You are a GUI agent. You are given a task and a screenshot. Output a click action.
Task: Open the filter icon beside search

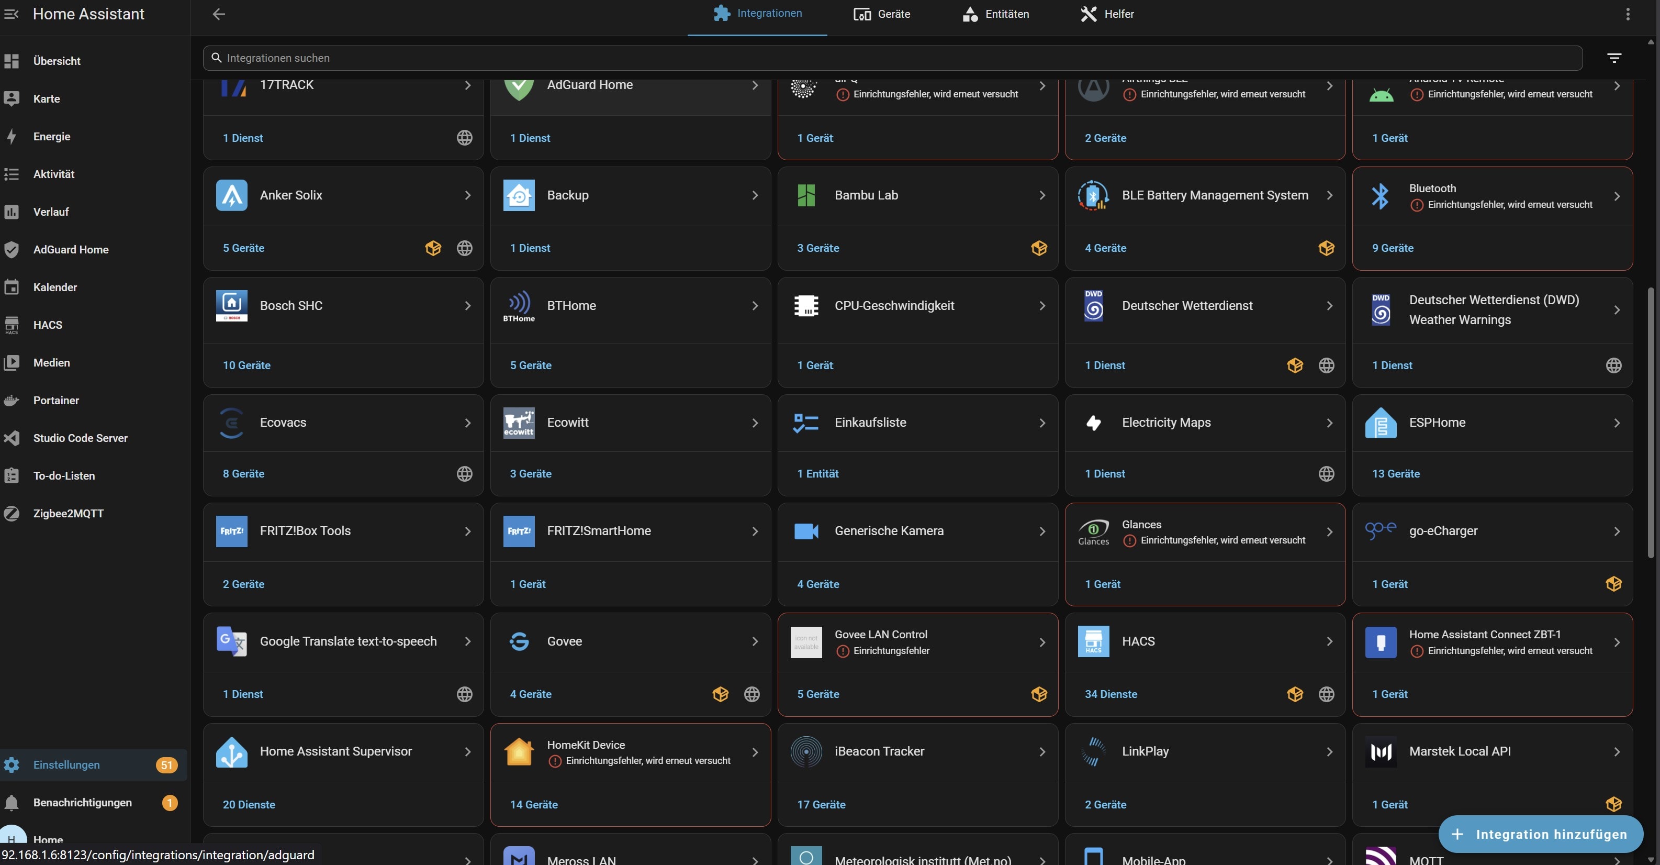tap(1613, 58)
